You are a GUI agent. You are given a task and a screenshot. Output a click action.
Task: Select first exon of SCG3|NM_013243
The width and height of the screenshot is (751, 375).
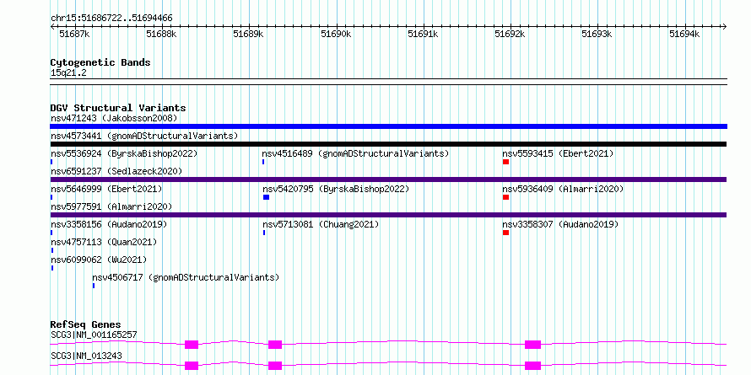tap(192, 366)
